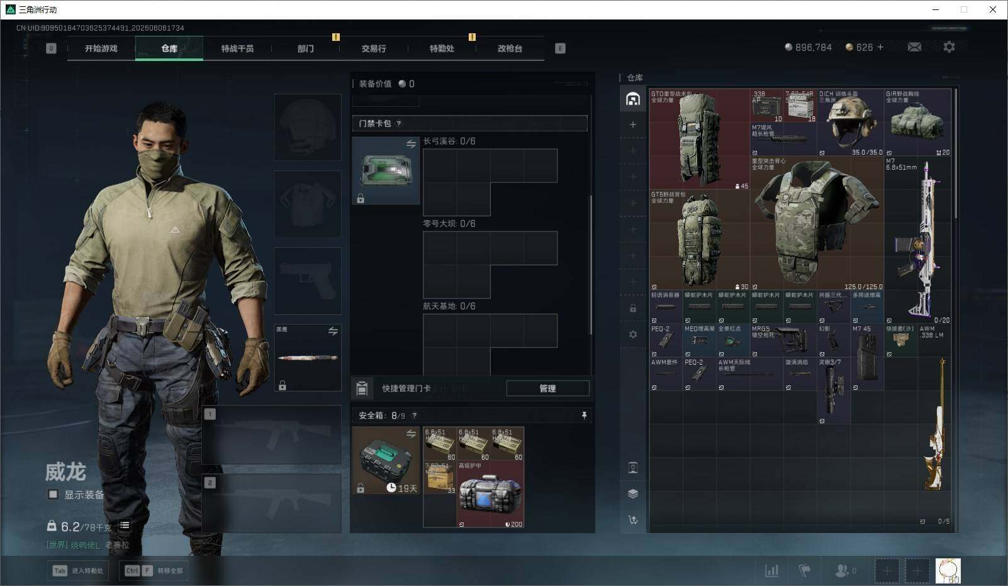
Task: Select the GTO重型战术包 backpack
Action: point(699,140)
